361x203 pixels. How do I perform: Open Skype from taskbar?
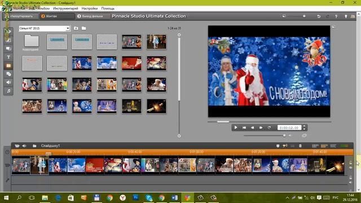149,198
